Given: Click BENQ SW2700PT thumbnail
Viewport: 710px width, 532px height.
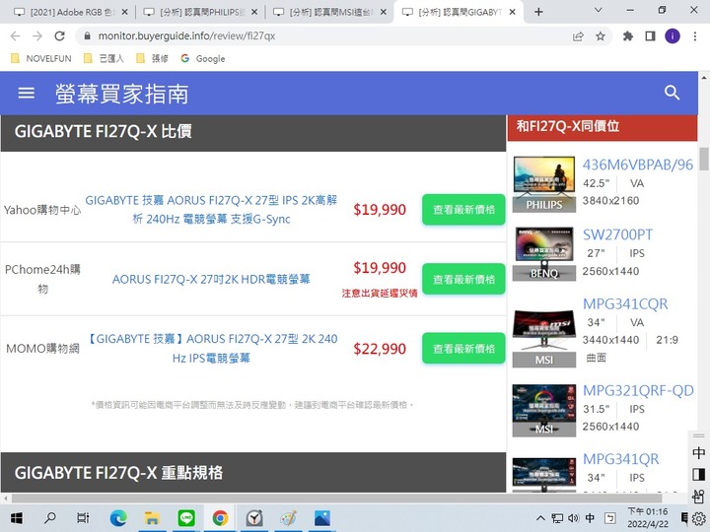Looking at the screenshot, I should (x=544, y=253).
